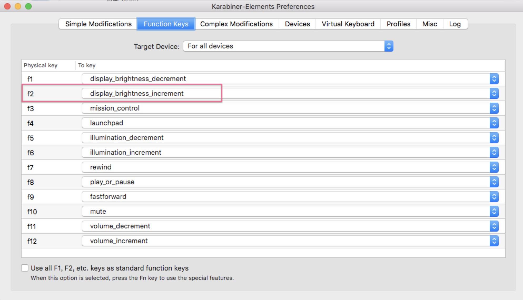Screen dimensions: 523x300
Task: Click the green zoom window button
Action: tap(28, 6)
